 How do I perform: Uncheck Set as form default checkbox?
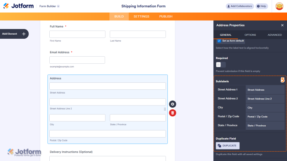pyautogui.click(x=219, y=41)
